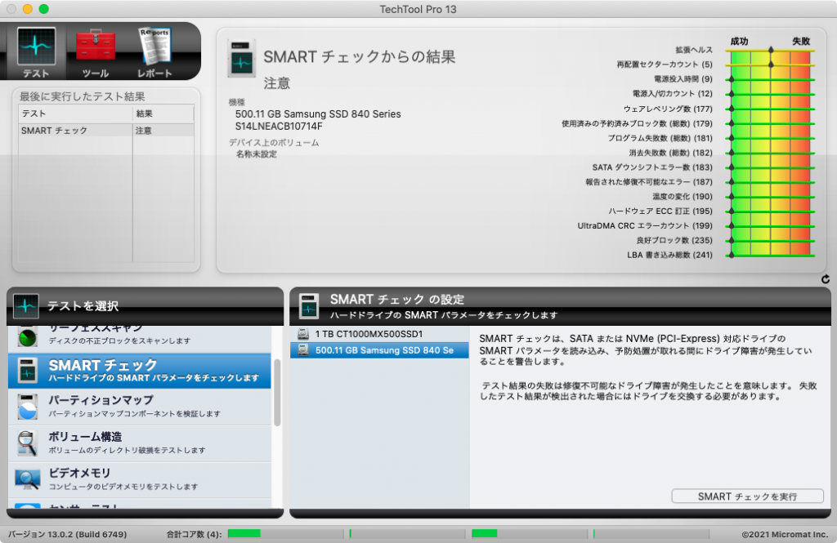Click the small refresh arrow icon
837x543 pixels.
825,279
